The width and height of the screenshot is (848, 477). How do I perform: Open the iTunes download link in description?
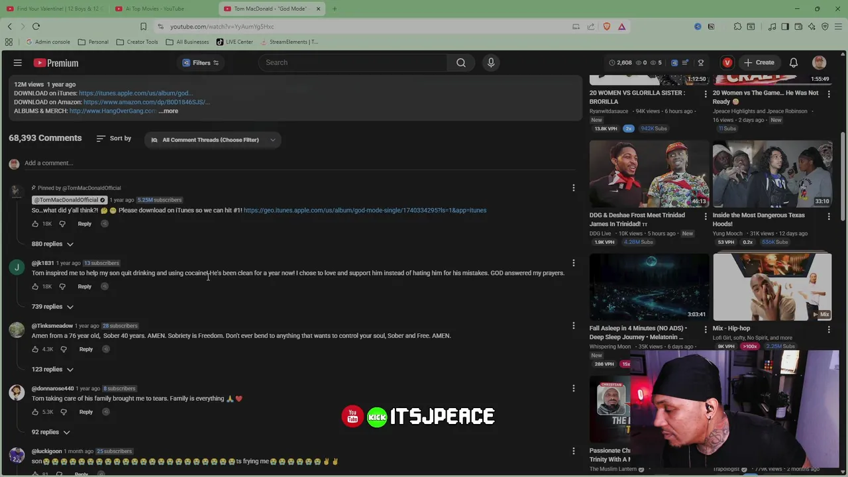pyautogui.click(x=136, y=93)
